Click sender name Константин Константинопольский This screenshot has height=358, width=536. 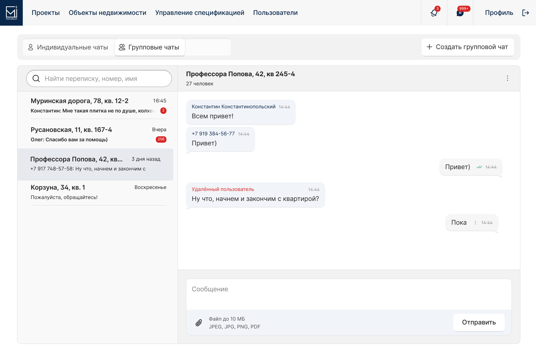234,107
